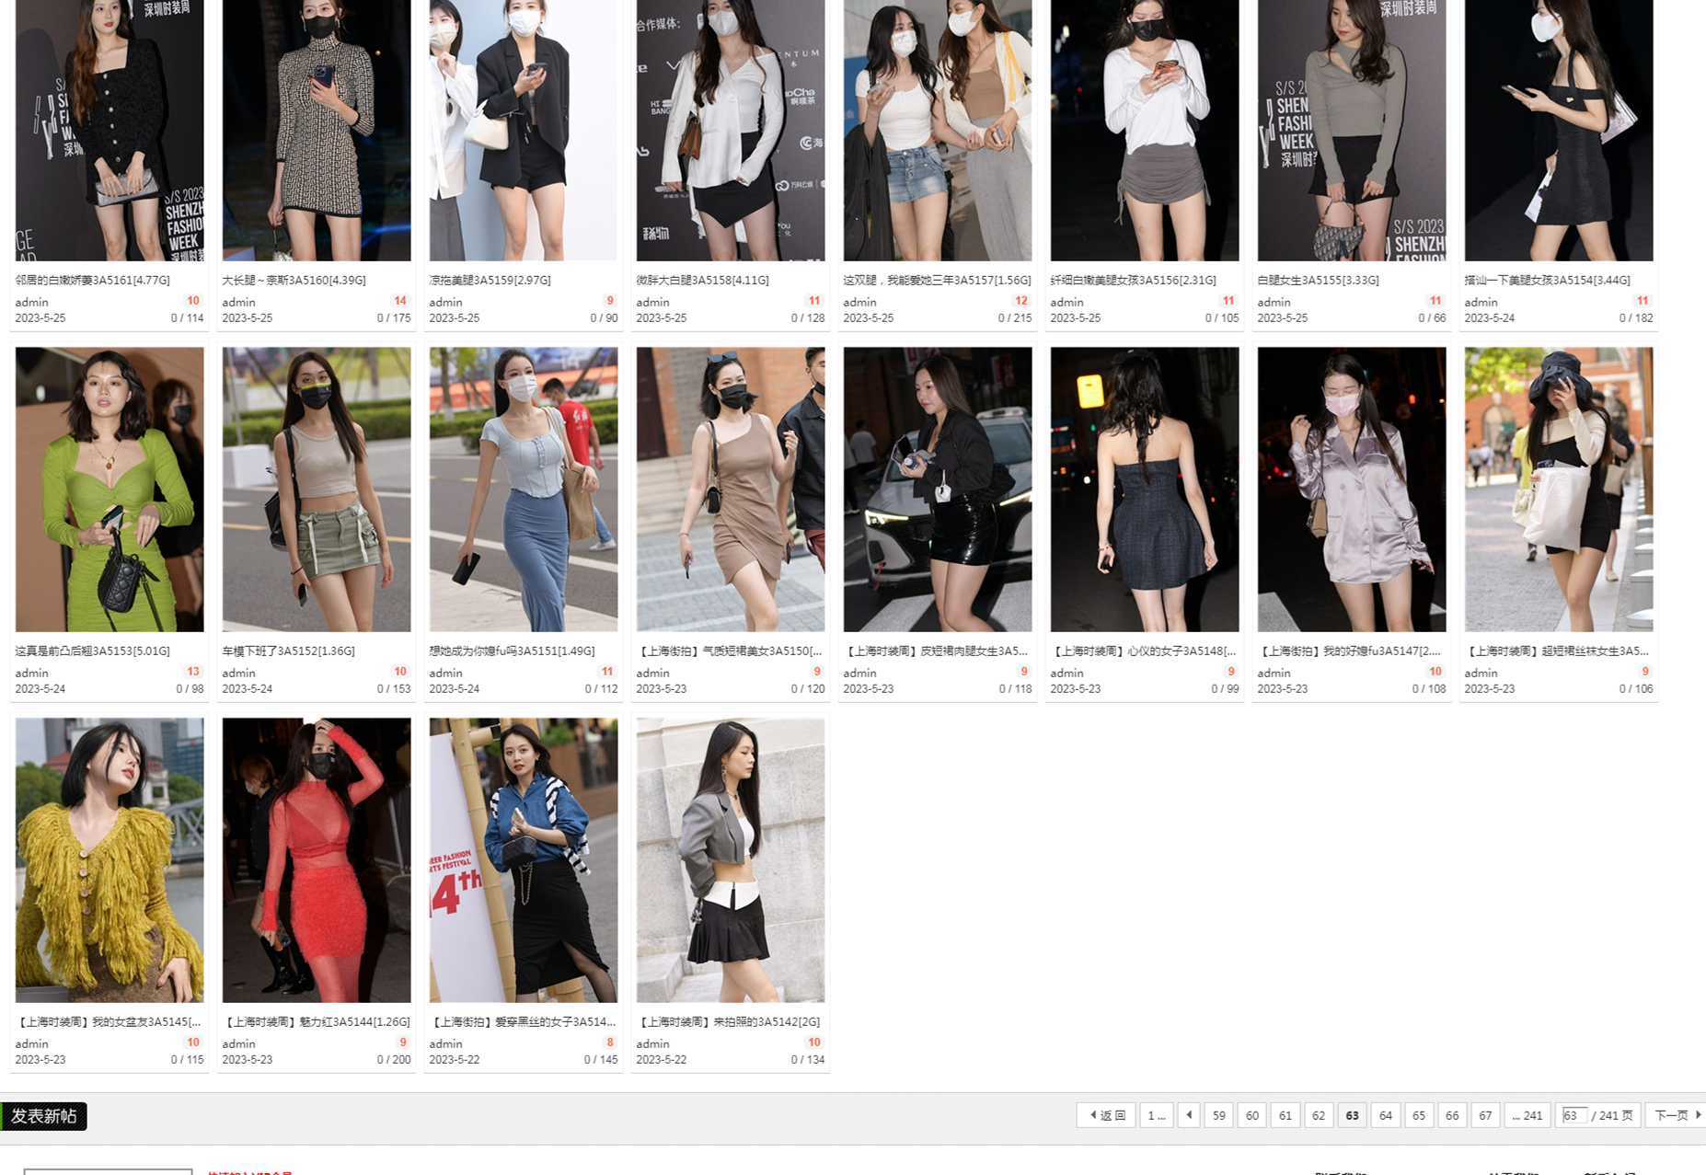Image resolution: width=1706 pixels, height=1175 pixels.
Task: Open title link 魅力红3A5144[1.26G]
Action: pos(317,1021)
